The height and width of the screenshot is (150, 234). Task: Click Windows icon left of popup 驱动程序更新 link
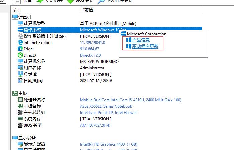pos(129,46)
